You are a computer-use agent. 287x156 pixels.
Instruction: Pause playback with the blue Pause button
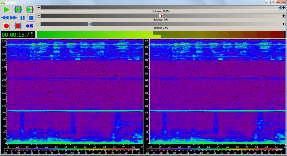(22, 18)
